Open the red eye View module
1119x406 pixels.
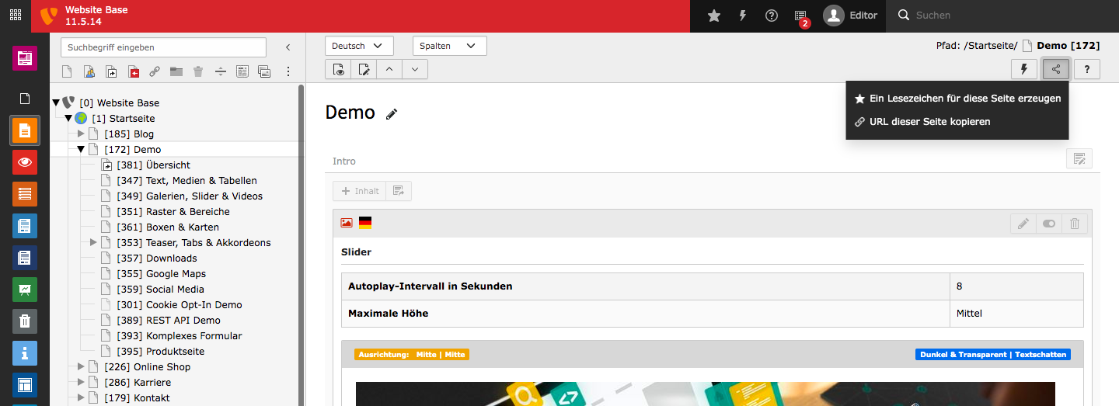[25, 162]
